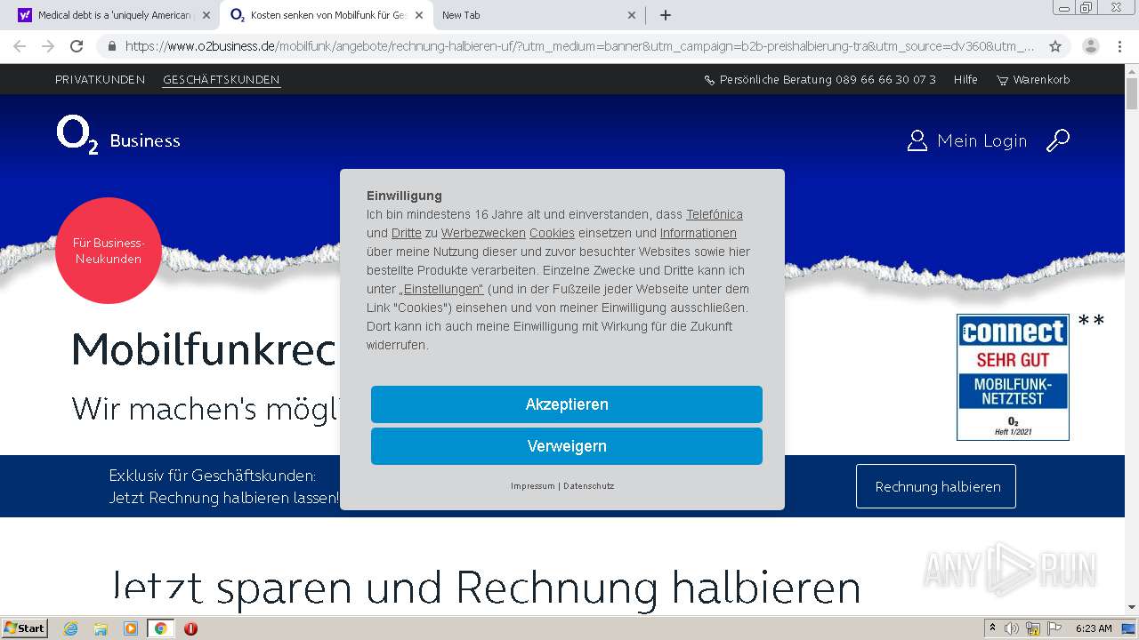Click the Rechnung halbieren button
The height and width of the screenshot is (640, 1139).
click(936, 486)
